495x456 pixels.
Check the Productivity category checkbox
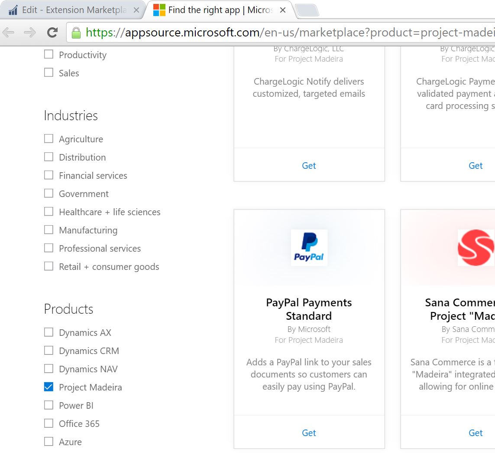tap(49, 54)
